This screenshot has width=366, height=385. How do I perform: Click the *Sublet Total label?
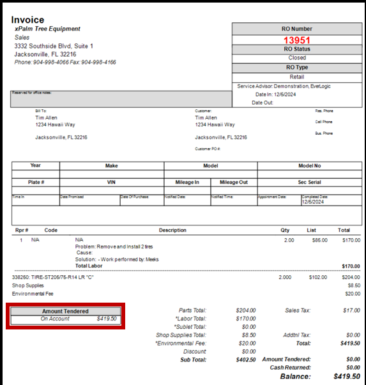click(190, 327)
